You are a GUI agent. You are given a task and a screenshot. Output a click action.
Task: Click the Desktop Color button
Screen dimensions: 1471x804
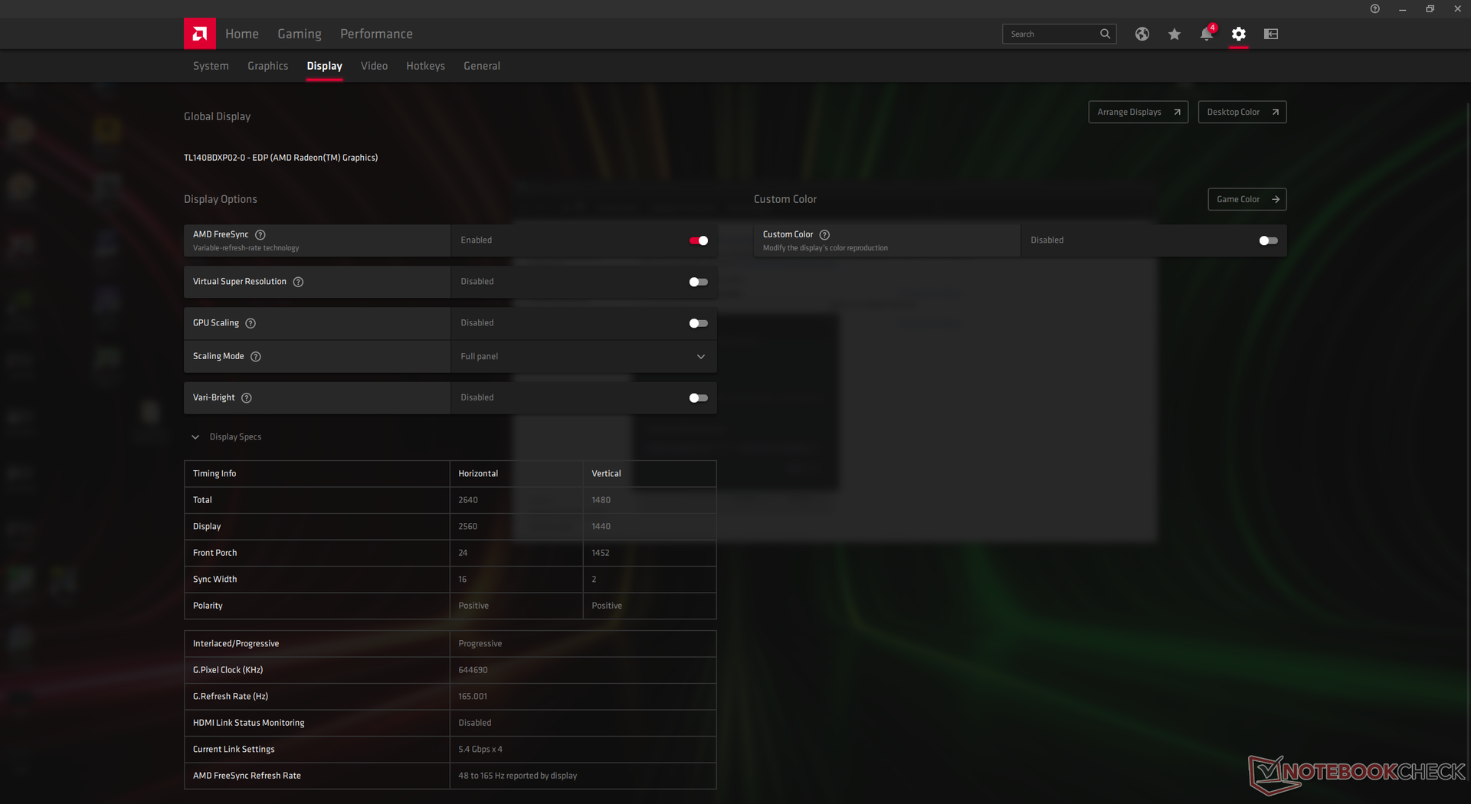pos(1243,112)
